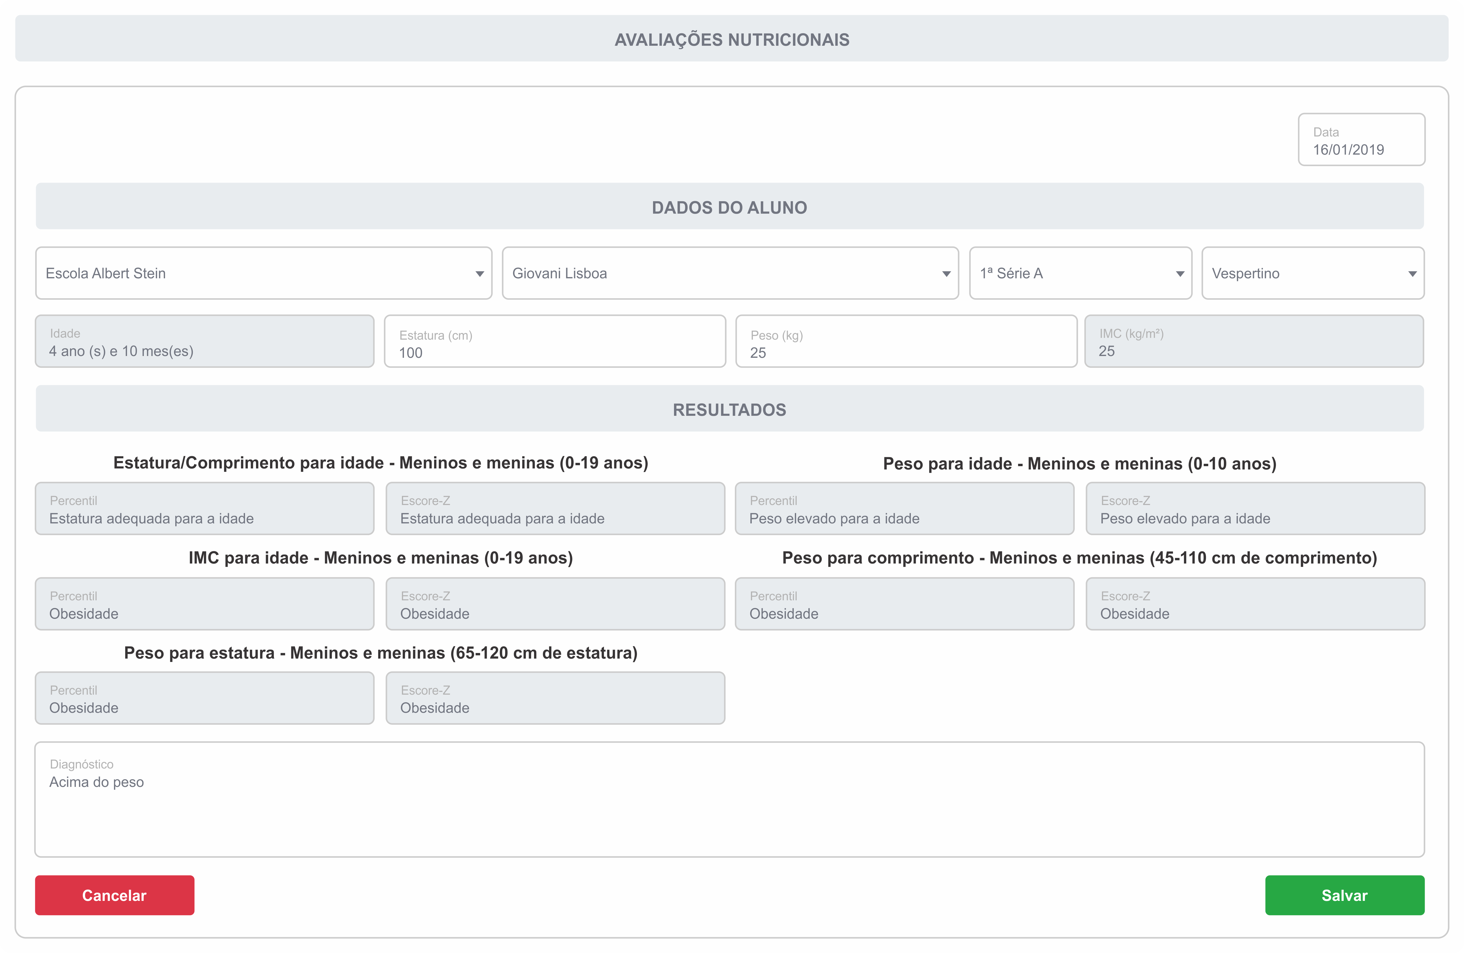Open the Vespertino shift dropdown
1464x953 pixels.
pyautogui.click(x=1313, y=273)
